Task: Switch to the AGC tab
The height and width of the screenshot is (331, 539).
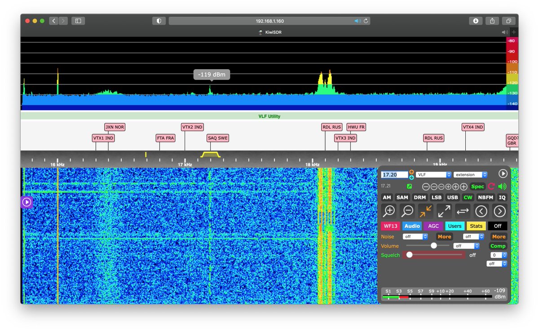Action: [x=433, y=226]
